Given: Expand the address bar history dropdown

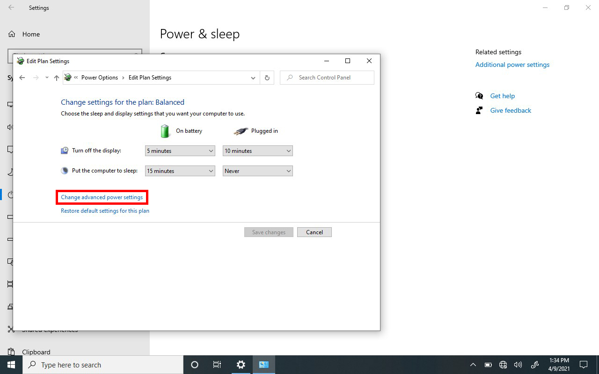Looking at the screenshot, I should 253,78.
